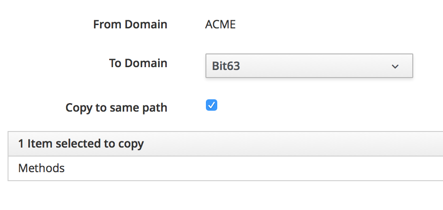This screenshot has height=210, width=443.
Task: Click the blue checkmark icon
Action: click(212, 105)
